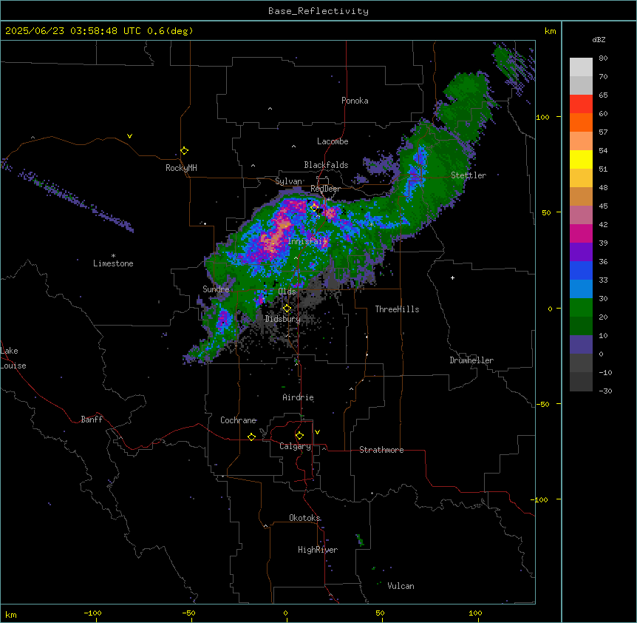Select the Okotoks label
Screen dimensions: 637x623
304,518
